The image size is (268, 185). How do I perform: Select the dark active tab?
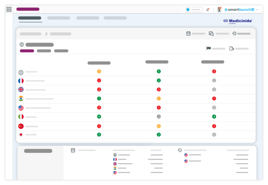pyautogui.click(x=30, y=18)
